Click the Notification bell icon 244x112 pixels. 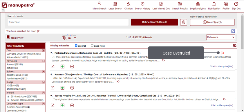point(214,4)
